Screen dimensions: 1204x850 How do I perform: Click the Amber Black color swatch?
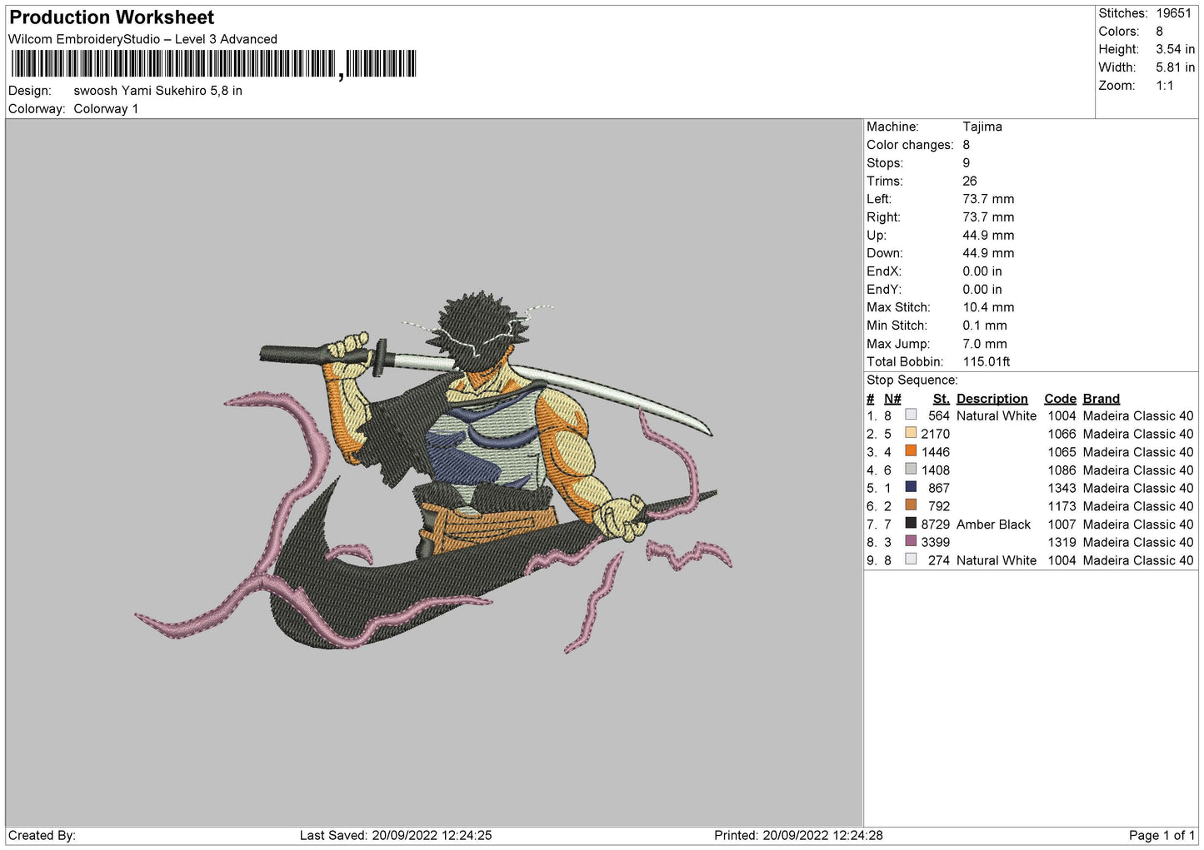(x=911, y=524)
